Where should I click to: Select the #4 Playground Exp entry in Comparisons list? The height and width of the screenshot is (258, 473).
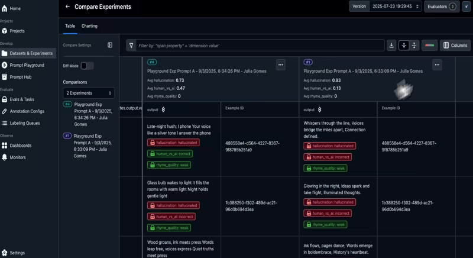[x=88, y=114]
